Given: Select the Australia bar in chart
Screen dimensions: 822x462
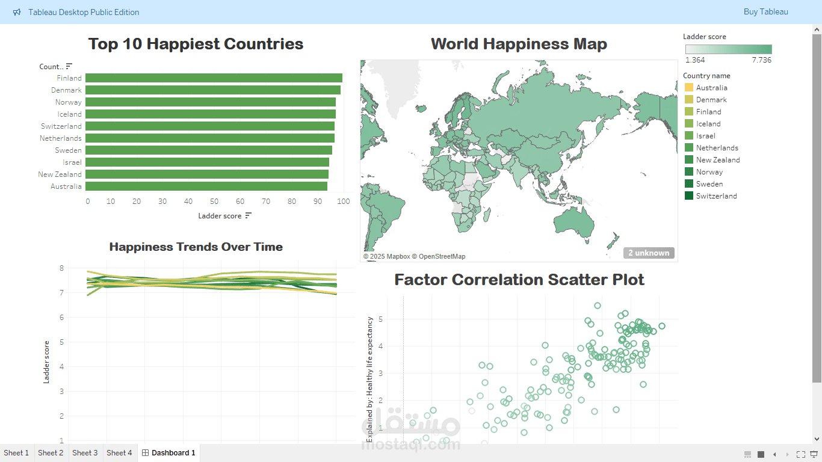Looking at the screenshot, I should click(x=206, y=186).
